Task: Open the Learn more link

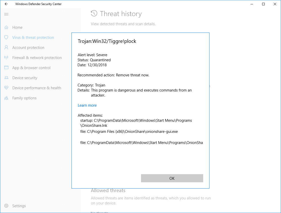Action: coord(87,105)
